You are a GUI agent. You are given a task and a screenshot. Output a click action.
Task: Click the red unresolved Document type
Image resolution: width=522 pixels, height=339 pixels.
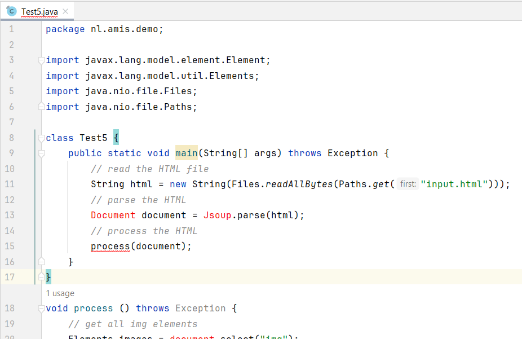point(113,215)
